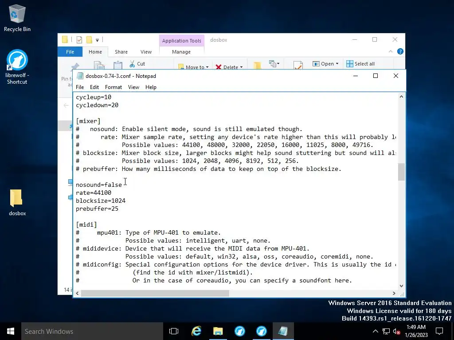Click the Explorer back navigation arrow
Viewport: 454px width, 340px height.
[x=66, y=105]
